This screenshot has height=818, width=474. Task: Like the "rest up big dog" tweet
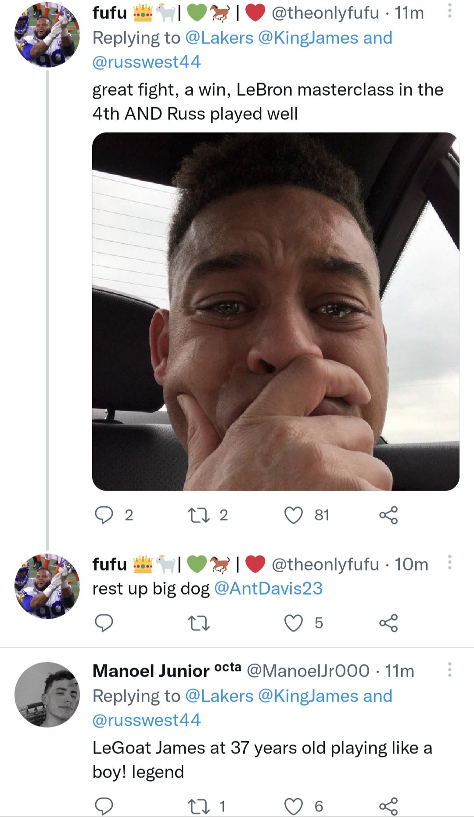(x=294, y=623)
